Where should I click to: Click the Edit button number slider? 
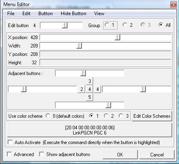pos(61,25)
